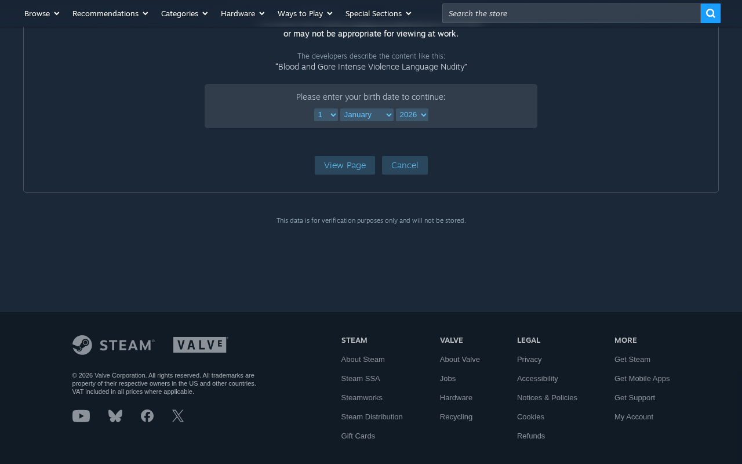Open the Get Steam link
The height and width of the screenshot is (464, 742).
[632, 360]
